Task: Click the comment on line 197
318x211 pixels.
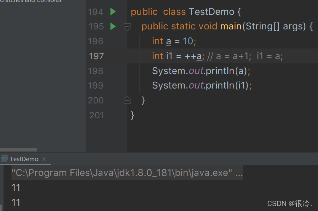Action: (x=245, y=56)
